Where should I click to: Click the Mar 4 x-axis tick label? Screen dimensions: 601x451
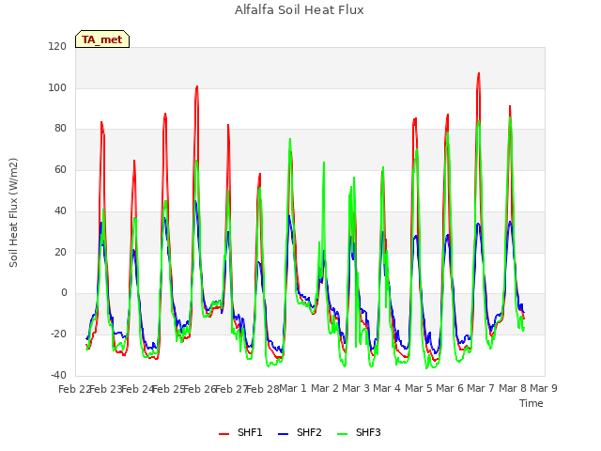(x=387, y=388)
